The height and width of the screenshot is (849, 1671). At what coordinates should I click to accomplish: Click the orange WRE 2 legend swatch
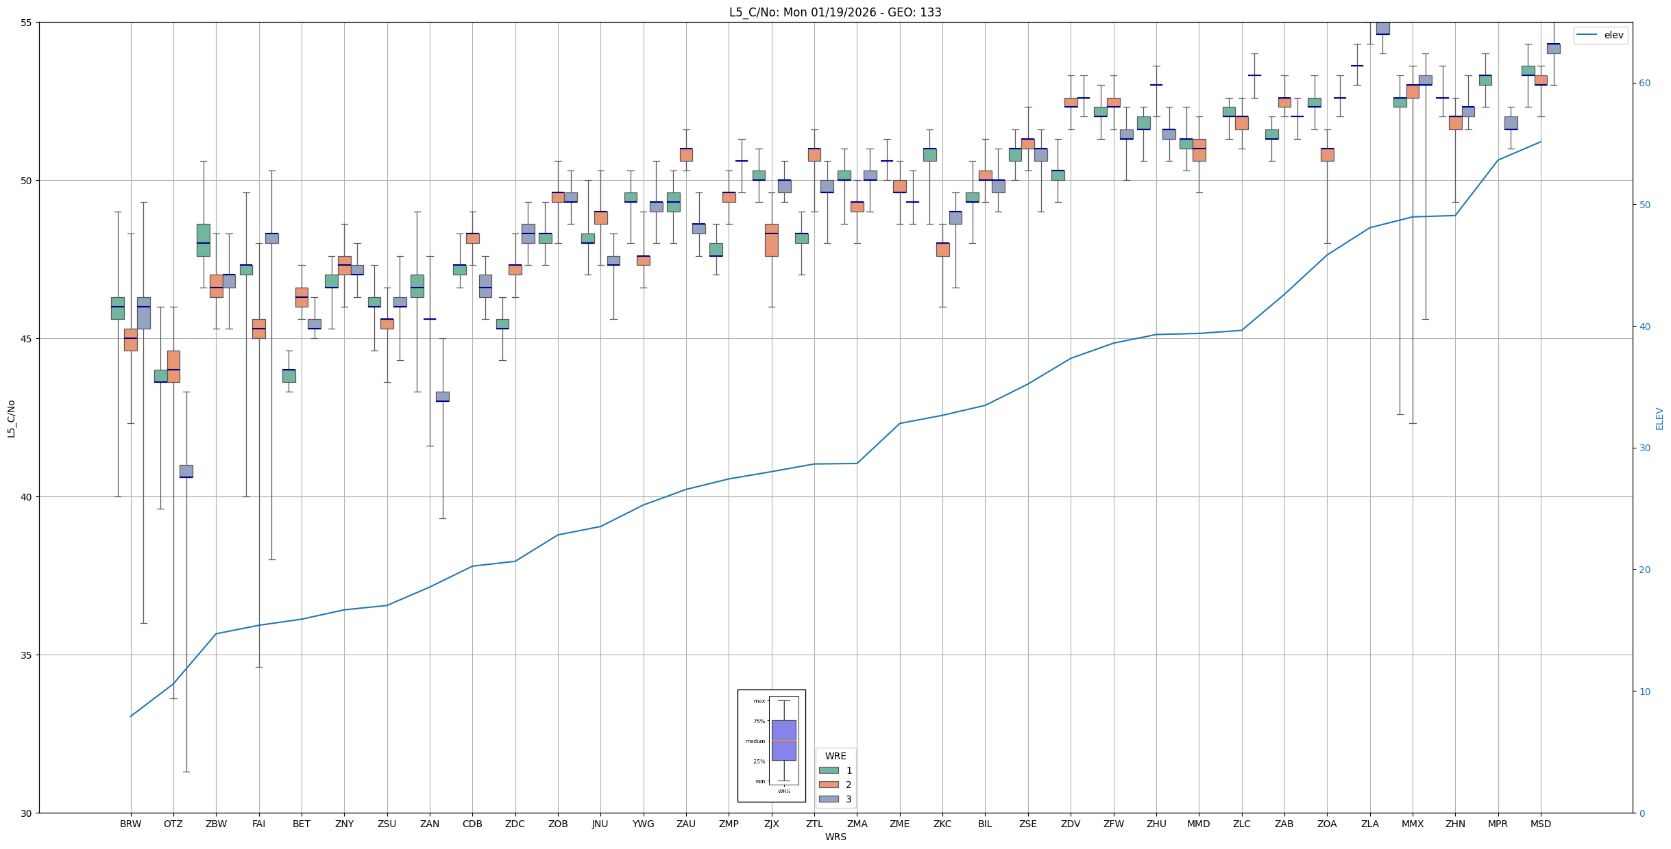coord(828,785)
